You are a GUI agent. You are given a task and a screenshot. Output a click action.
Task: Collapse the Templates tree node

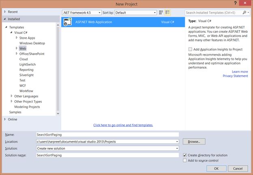tap(6, 27)
